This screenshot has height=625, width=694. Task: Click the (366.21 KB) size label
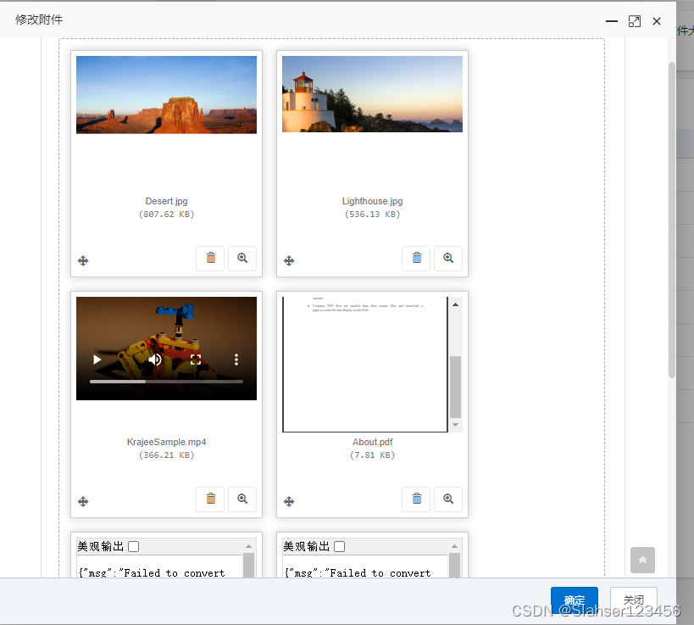tap(166, 455)
